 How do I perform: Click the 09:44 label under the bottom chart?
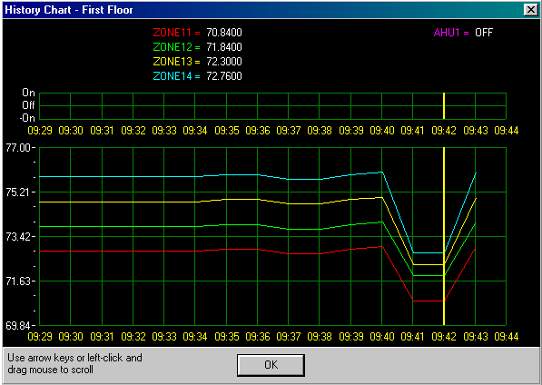507,337
